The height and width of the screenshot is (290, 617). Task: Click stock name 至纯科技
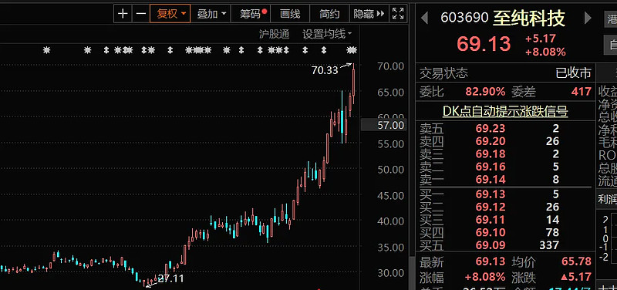point(529,18)
